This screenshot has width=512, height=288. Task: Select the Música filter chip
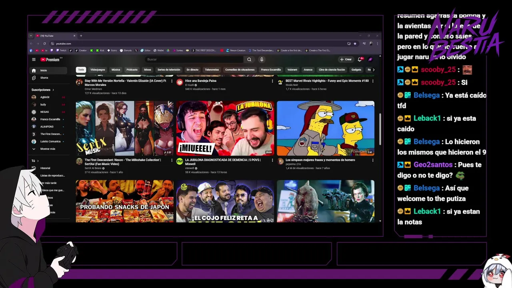pos(116,70)
